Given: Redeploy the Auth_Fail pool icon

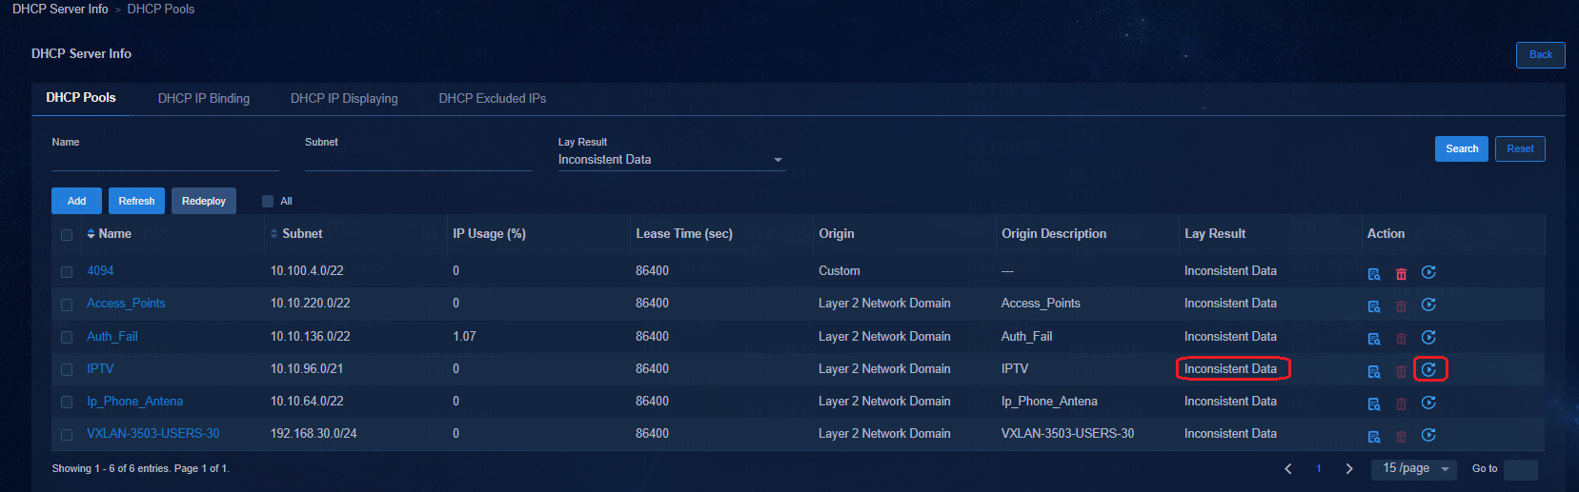Looking at the screenshot, I should [1428, 338].
